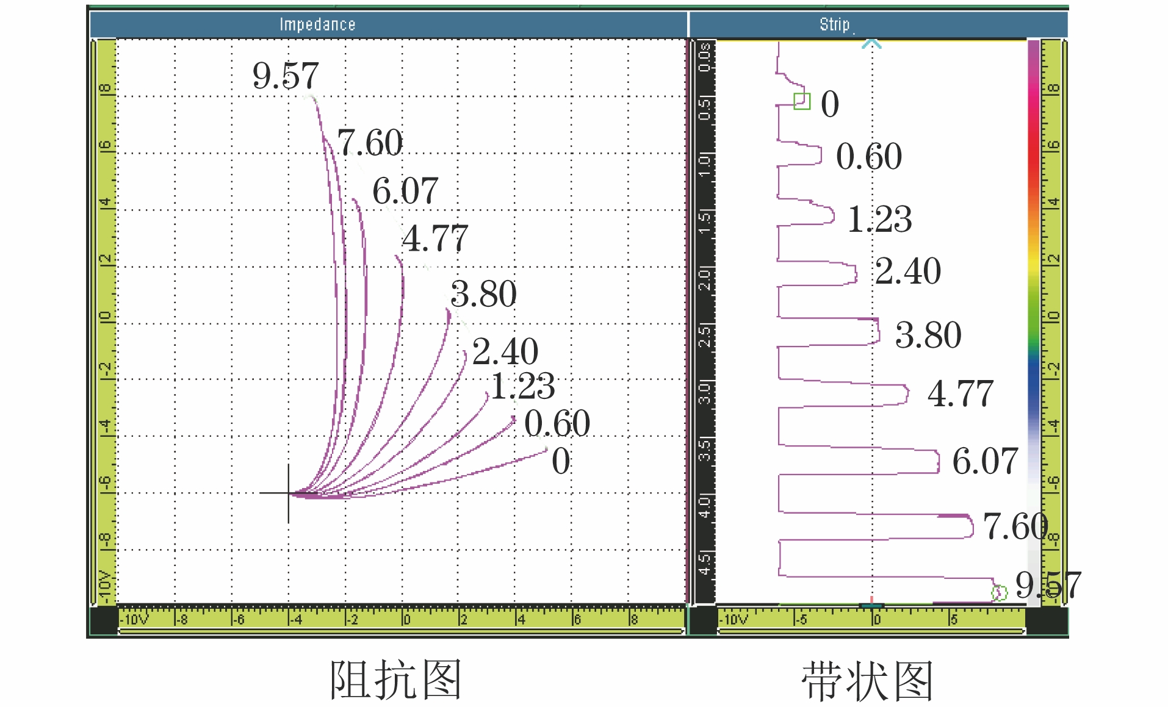Click the 9.57 curve label in Impedance plot
This screenshot has height=707, width=1168.
[x=286, y=76]
